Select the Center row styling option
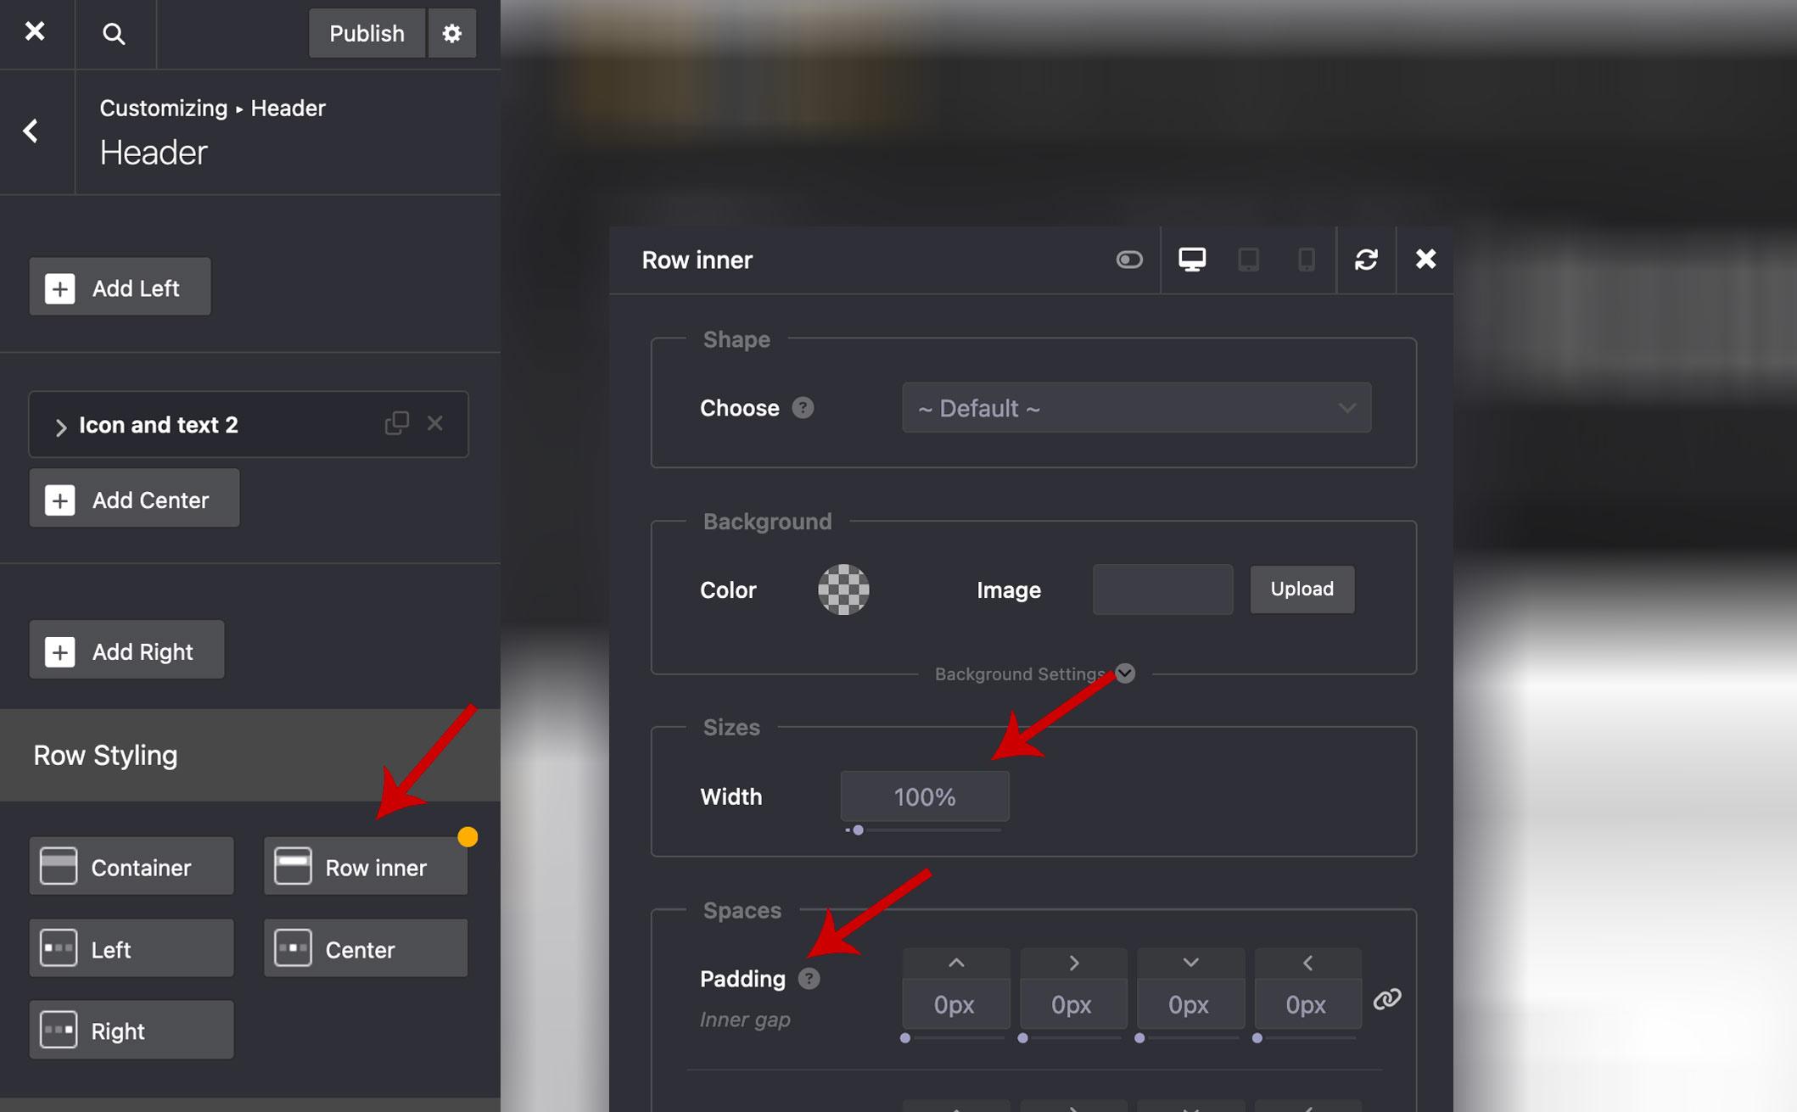Viewport: 1797px width, 1112px height. (x=366, y=948)
